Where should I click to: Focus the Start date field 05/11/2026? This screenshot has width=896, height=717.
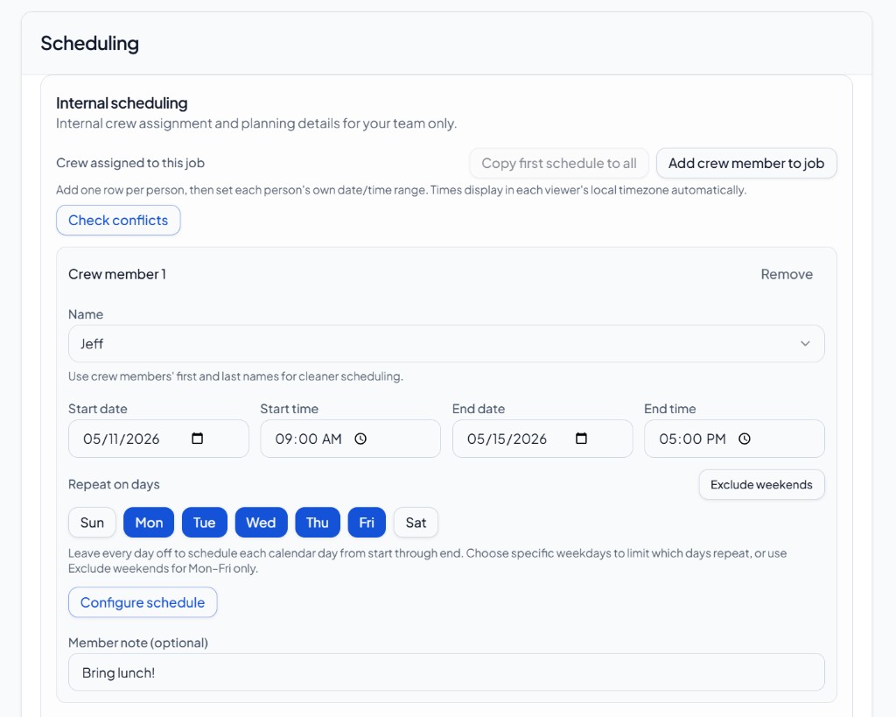(x=159, y=439)
